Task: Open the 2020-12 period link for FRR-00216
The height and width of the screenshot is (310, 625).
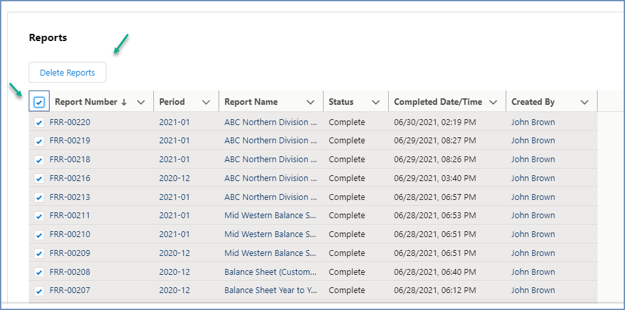Action: [x=174, y=178]
